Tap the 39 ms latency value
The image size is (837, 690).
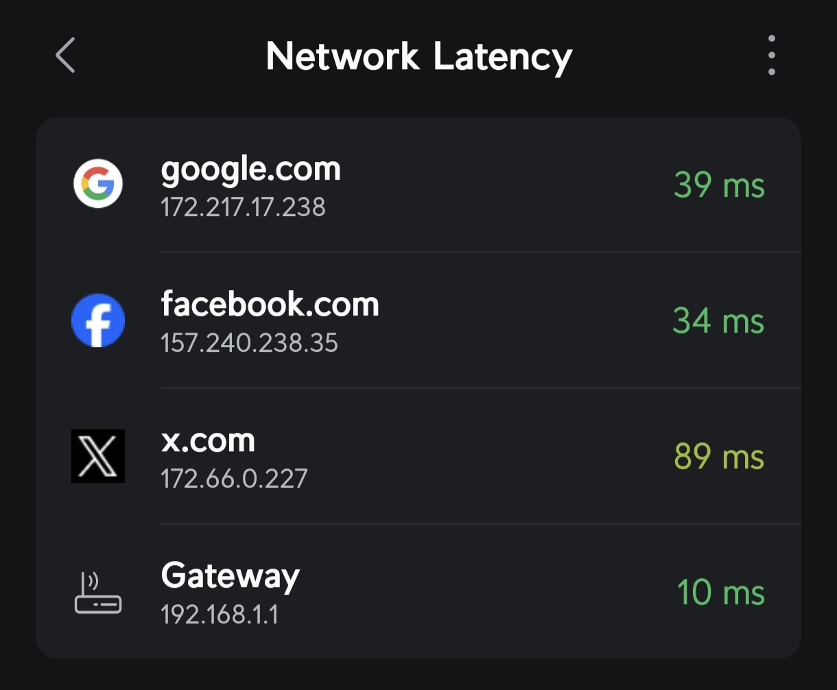click(719, 185)
